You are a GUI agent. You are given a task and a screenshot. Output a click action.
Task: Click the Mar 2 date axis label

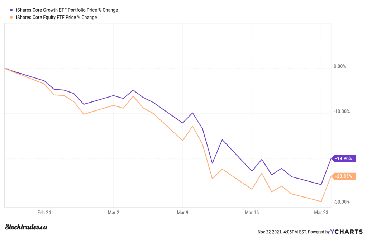[114, 212]
